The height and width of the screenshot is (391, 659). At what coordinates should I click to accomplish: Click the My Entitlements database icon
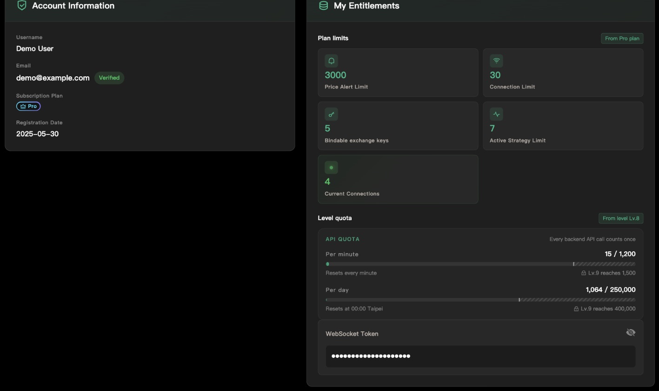[323, 5]
